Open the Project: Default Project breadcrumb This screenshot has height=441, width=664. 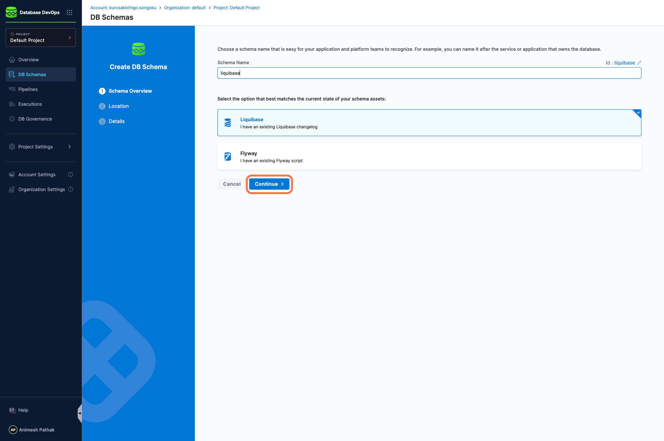tap(237, 7)
